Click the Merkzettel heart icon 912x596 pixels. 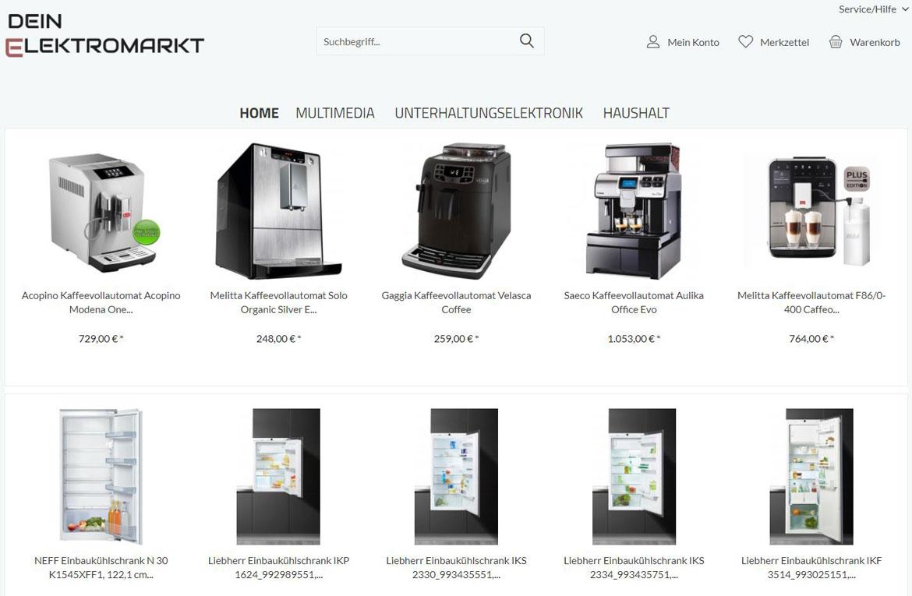(745, 42)
